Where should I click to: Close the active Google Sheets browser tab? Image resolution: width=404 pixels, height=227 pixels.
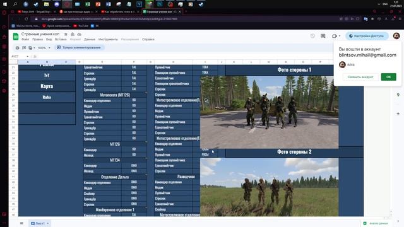click(x=180, y=11)
